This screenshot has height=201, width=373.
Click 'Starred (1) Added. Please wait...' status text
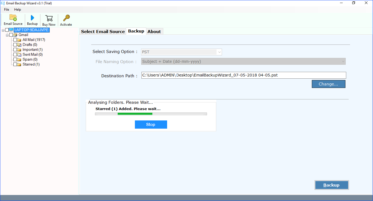128,109
